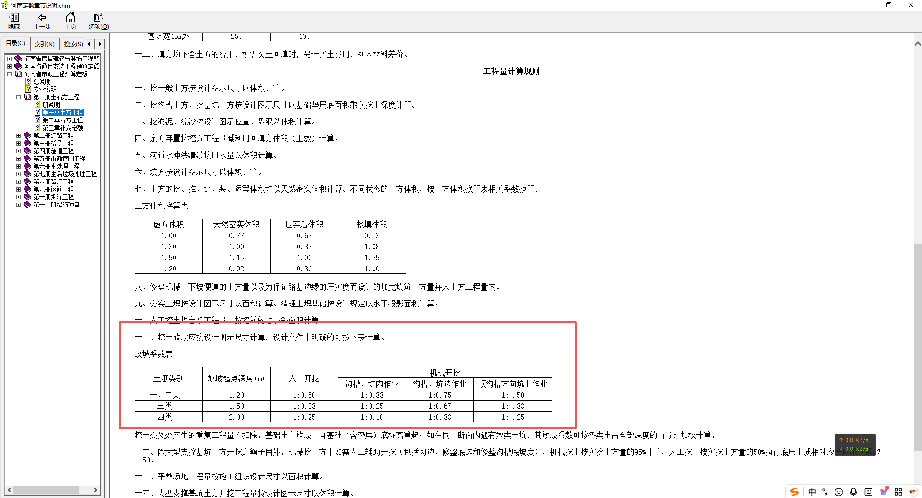Click the right arrow beside the navigation tabs
The width and height of the screenshot is (922, 498).
[x=100, y=43]
